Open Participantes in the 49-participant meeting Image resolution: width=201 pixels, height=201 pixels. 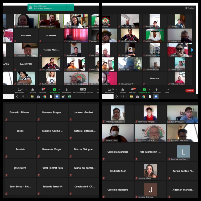[x=19, y=91]
